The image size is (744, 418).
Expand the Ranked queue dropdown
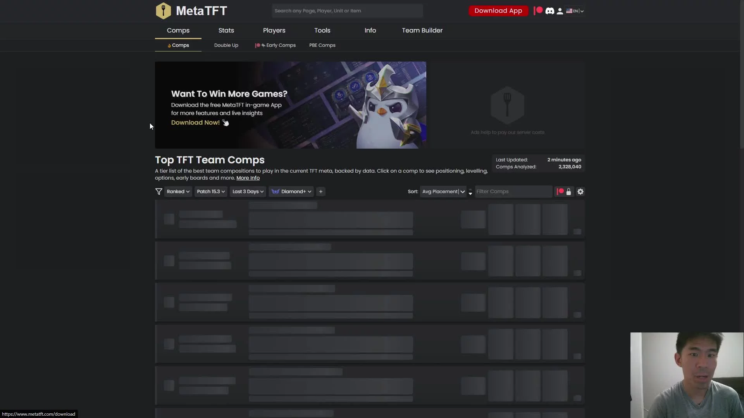[178, 192]
